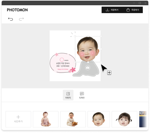Click the top-center handle of face selection

click(88, 36)
